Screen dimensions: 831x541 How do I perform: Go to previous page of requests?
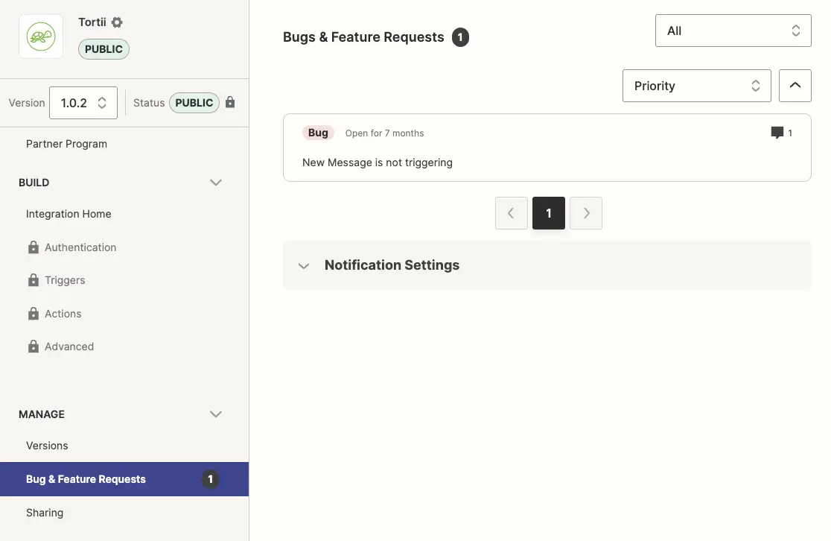pyautogui.click(x=511, y=213)
